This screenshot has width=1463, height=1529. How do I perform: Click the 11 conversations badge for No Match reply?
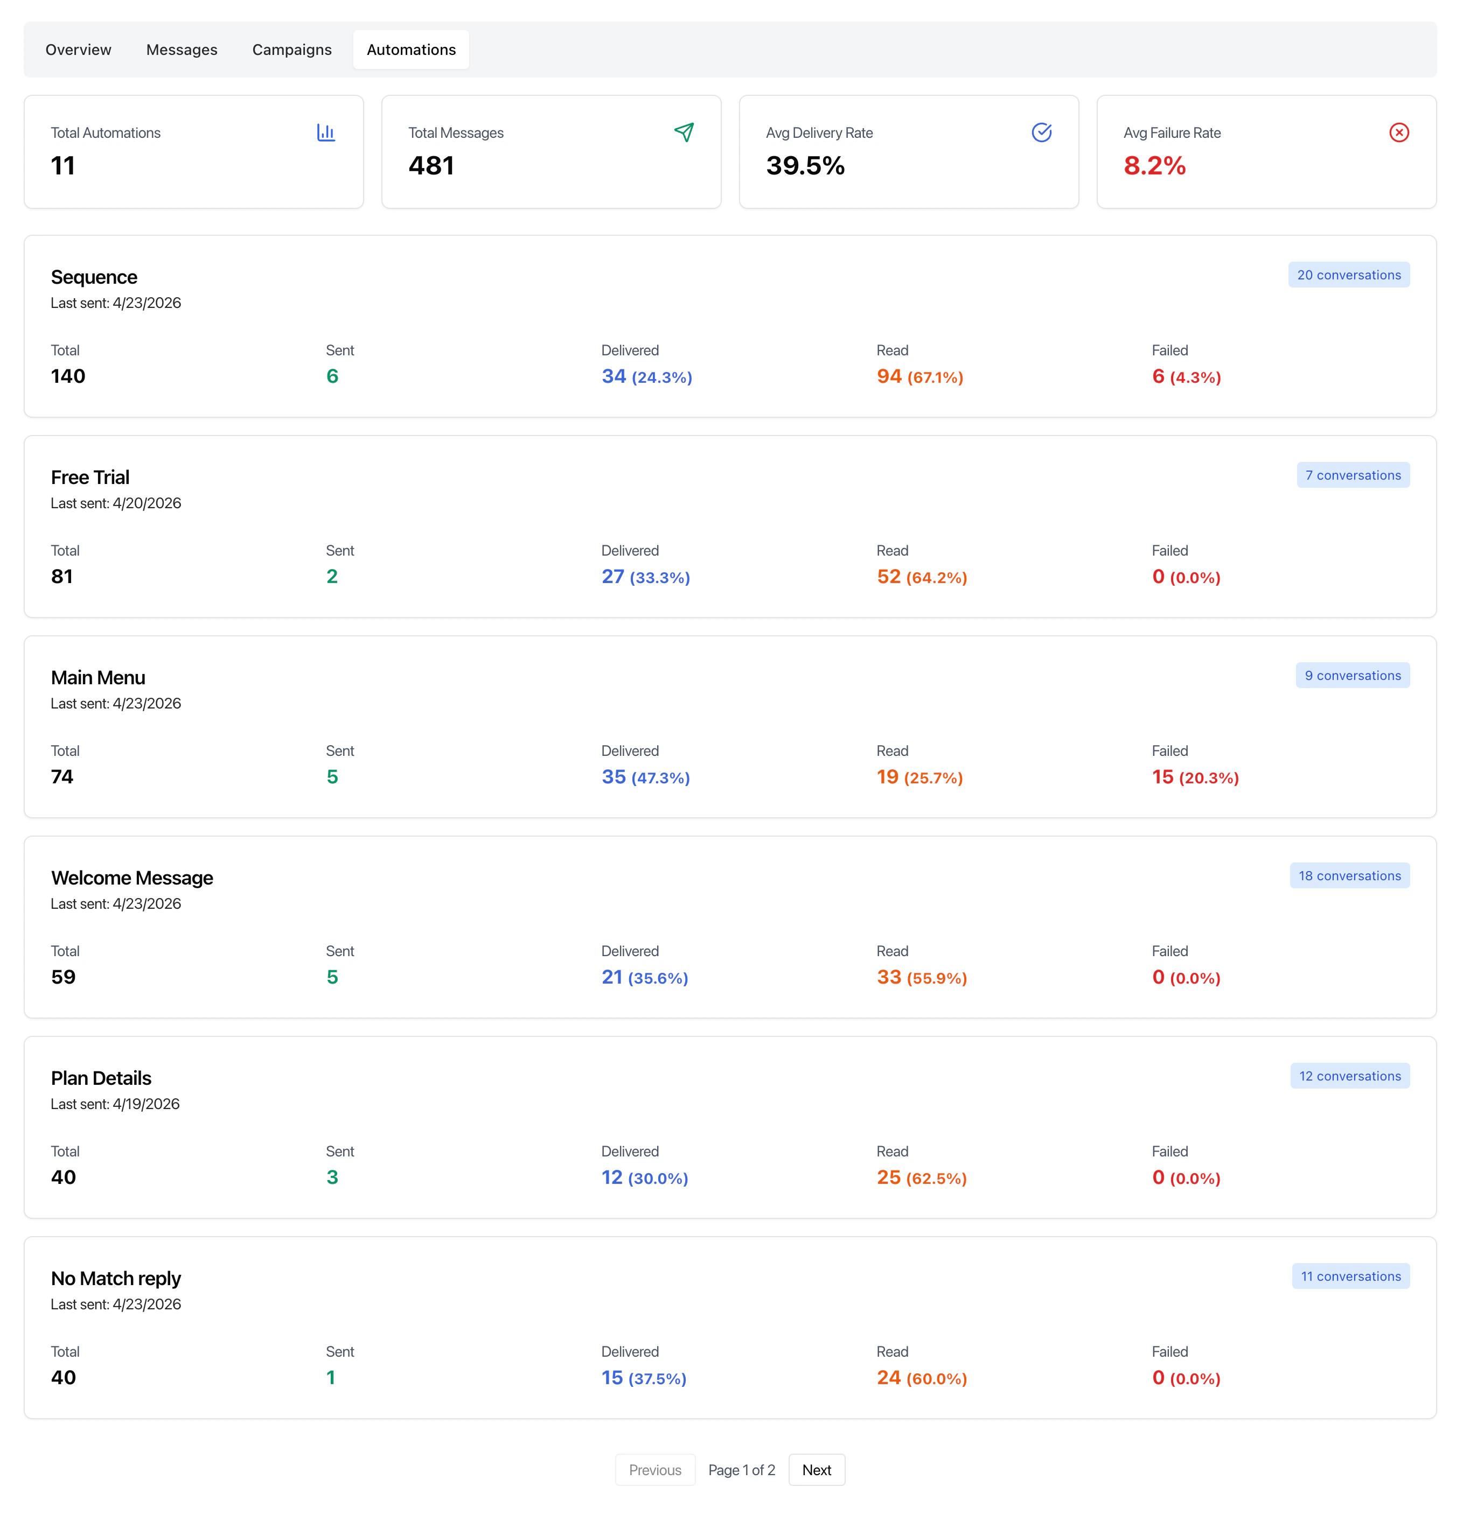point(1350,1276)
